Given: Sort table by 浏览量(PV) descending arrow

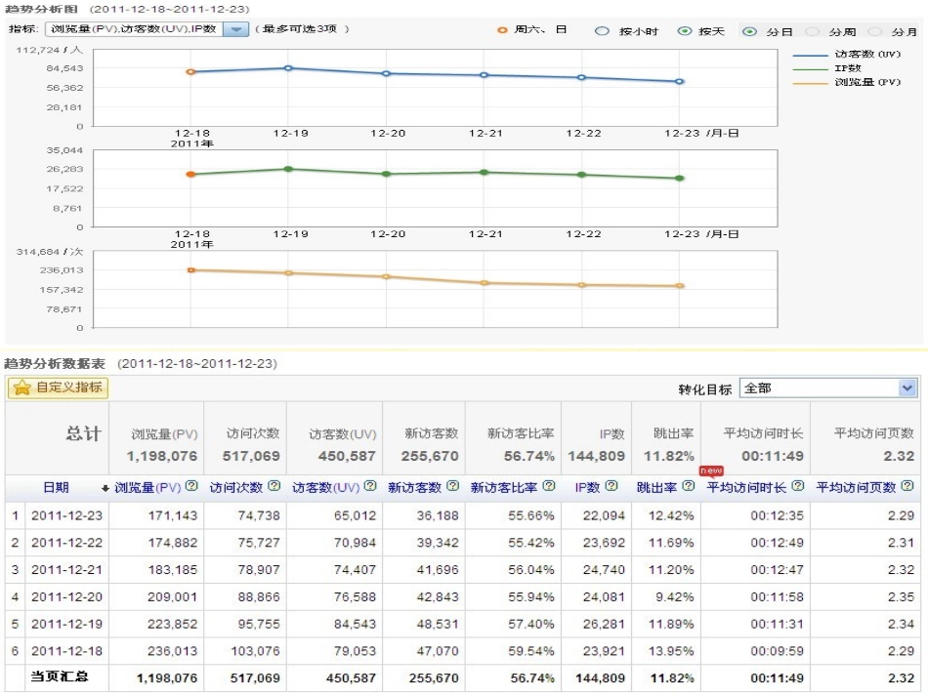Looking at the screenshot, I should click(x=105, y=487).
